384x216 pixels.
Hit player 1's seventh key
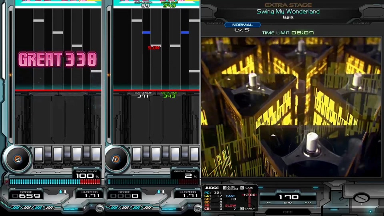(x=96, y=154)
